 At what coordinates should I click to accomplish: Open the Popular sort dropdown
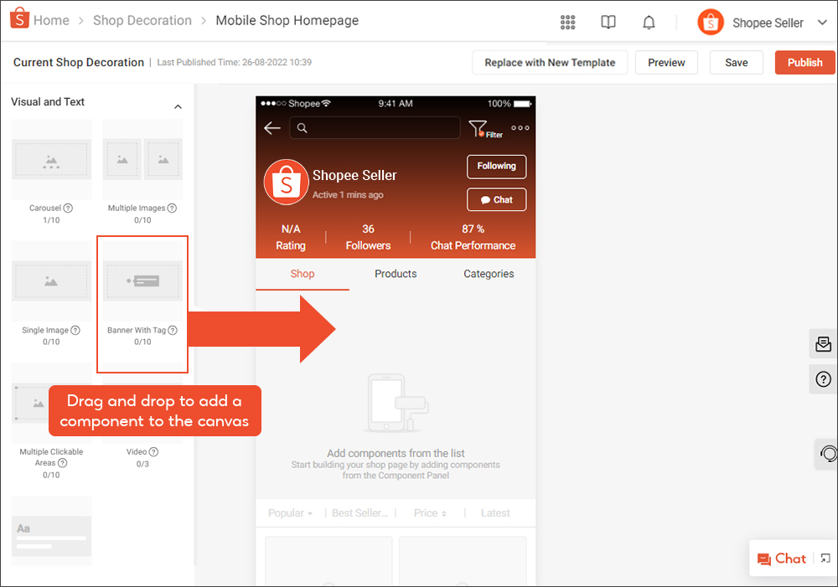click(x=290, y=513)
